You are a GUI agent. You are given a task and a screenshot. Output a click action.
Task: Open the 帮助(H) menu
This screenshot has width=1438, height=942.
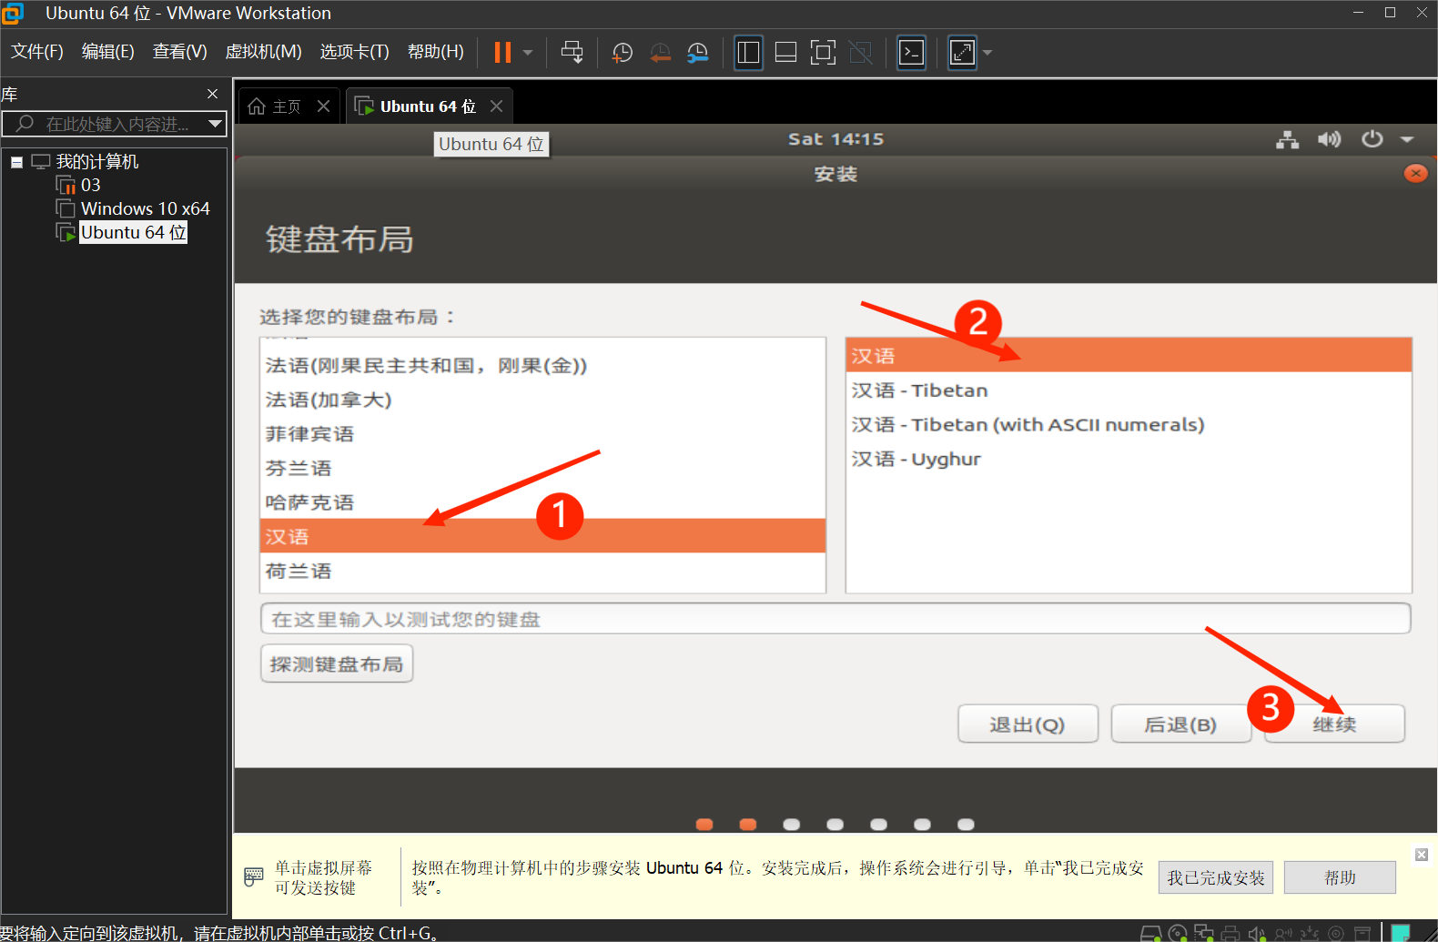(x=436, y=52)
